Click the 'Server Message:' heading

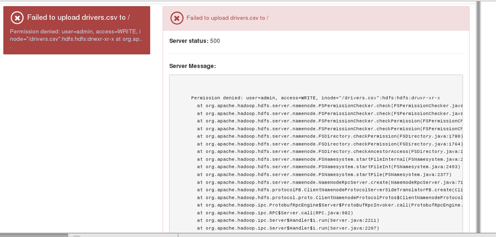(193, 66)
